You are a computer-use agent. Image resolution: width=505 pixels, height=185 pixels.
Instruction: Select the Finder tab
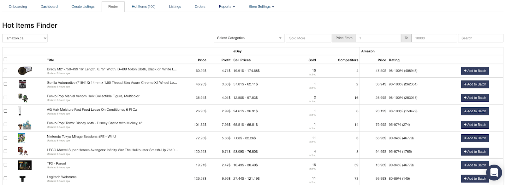113,7
